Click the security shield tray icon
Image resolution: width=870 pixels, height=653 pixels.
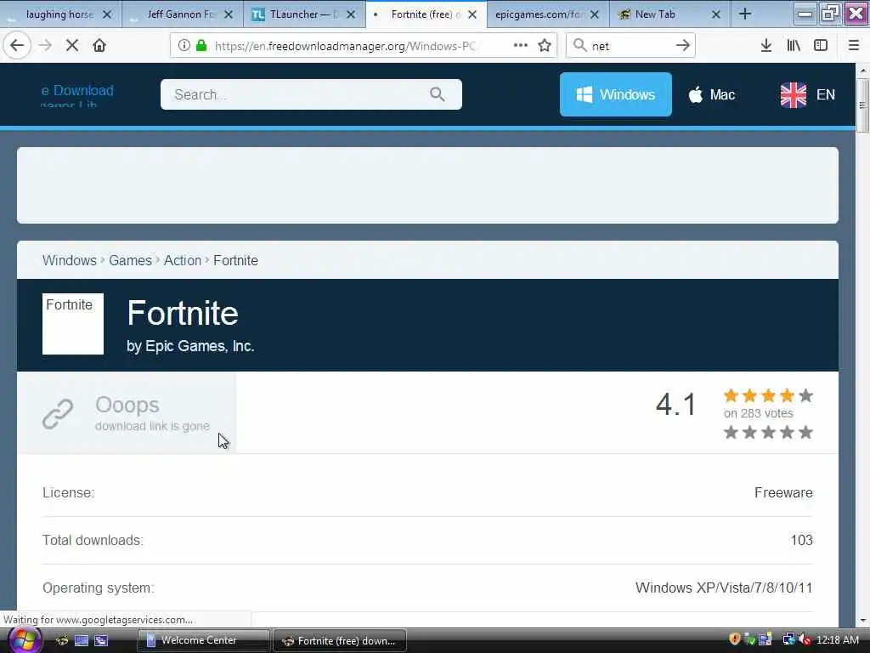(x=735, y=639)
